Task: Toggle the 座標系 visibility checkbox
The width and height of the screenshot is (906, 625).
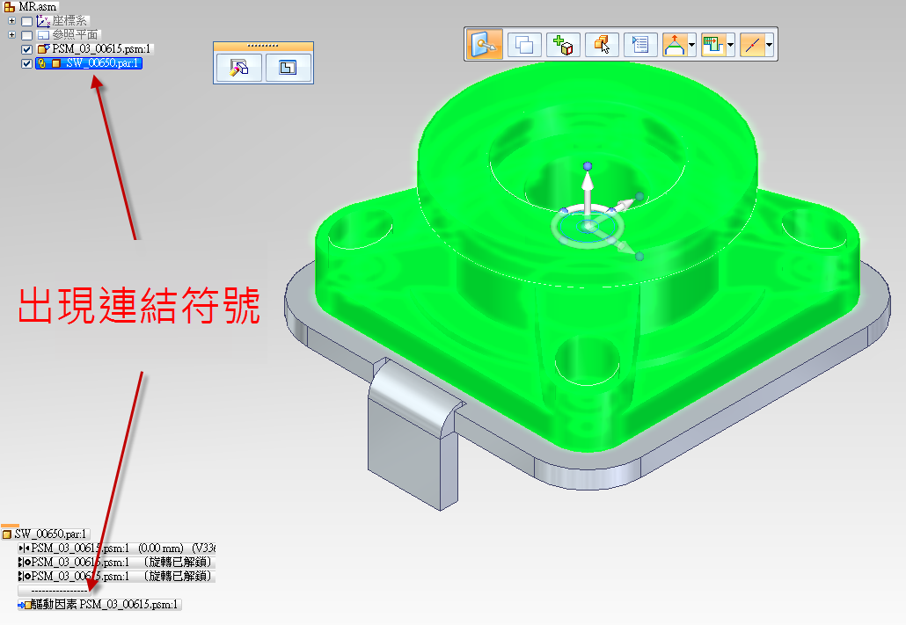Action: point(27,21)
